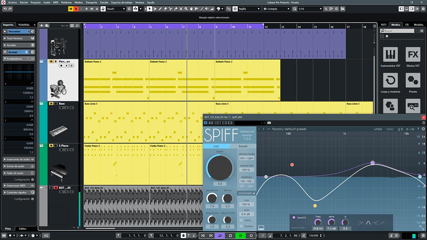
Task: Click the plugin snapshot camera icon
Action: click(x=269, y=123)
